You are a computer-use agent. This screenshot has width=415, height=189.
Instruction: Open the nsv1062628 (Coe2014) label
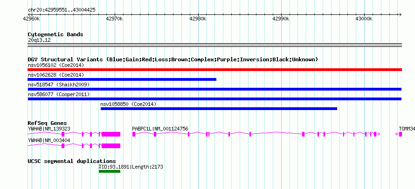tap(56, 75)
